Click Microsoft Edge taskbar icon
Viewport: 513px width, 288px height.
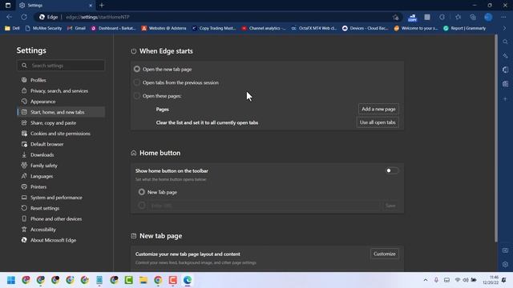pos(188,280)
